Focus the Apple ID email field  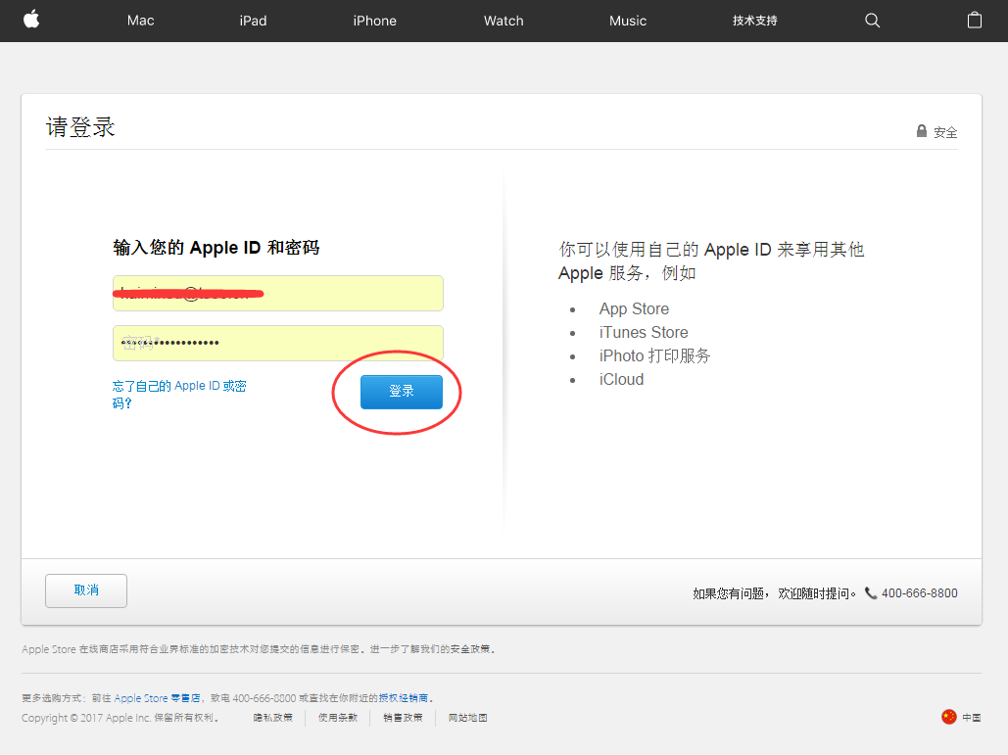point(278,294)
